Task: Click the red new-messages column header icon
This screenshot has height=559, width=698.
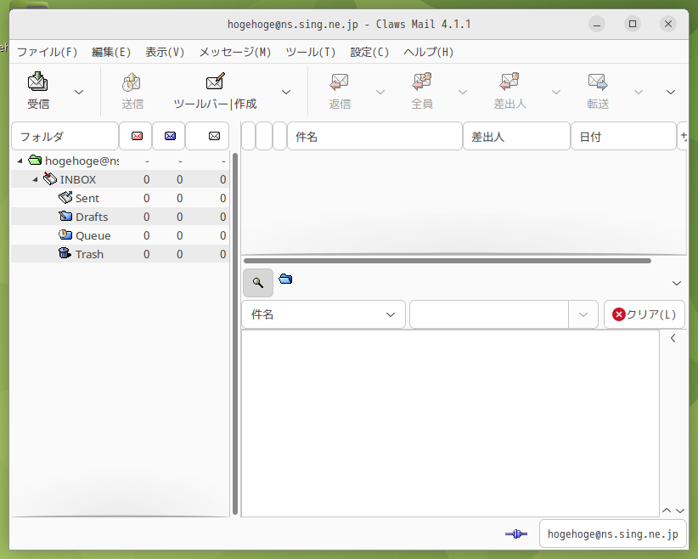Action: 137,136
